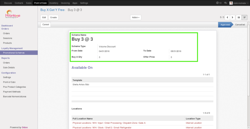Switch to list view icon
The width and height of the screenshot is (250, 129).
[x=239, y=17]
